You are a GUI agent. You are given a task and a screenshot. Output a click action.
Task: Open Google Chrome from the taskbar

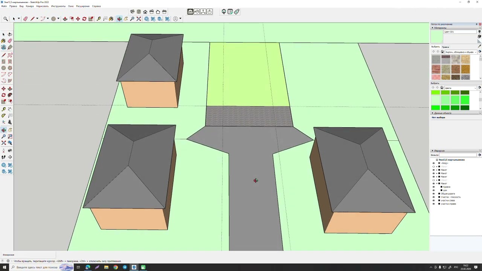[116, 267]
